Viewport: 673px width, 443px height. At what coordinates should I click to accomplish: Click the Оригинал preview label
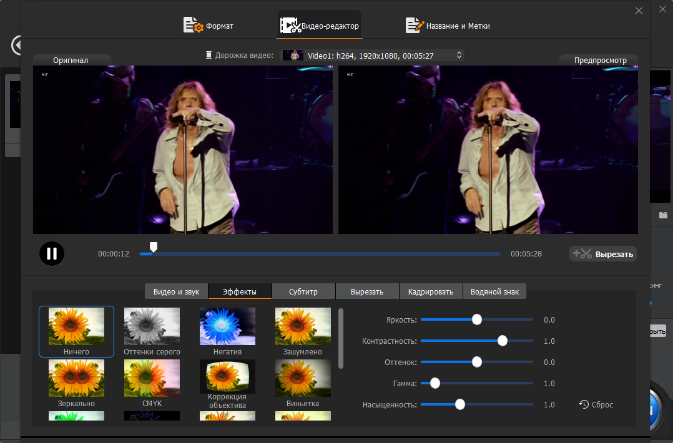pos(71,60)
